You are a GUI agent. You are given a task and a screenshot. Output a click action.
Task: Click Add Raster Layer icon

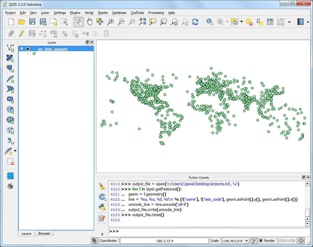coord(10,58)
